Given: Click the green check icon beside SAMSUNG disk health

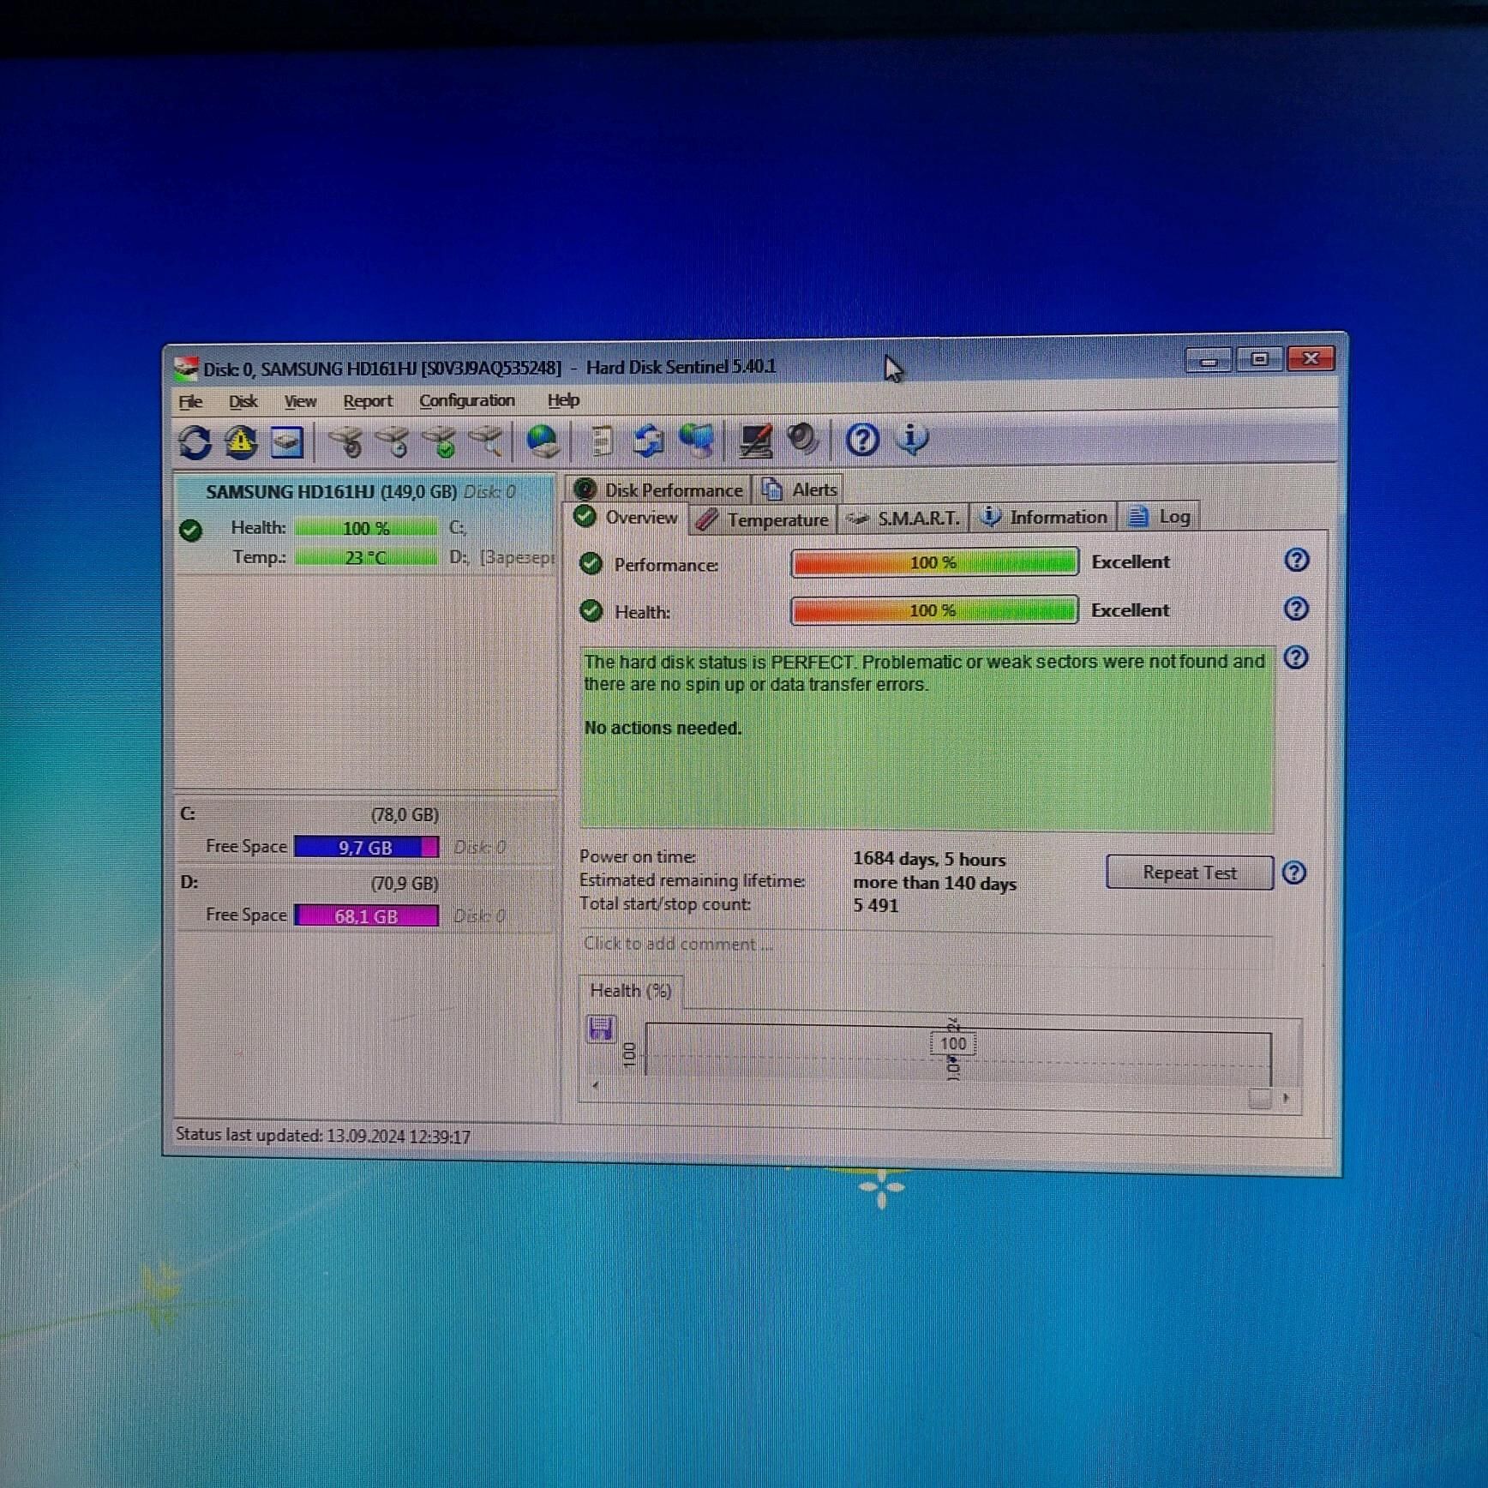Looking at the screenshot, I should pyautogui.click(x=190, y=531).
